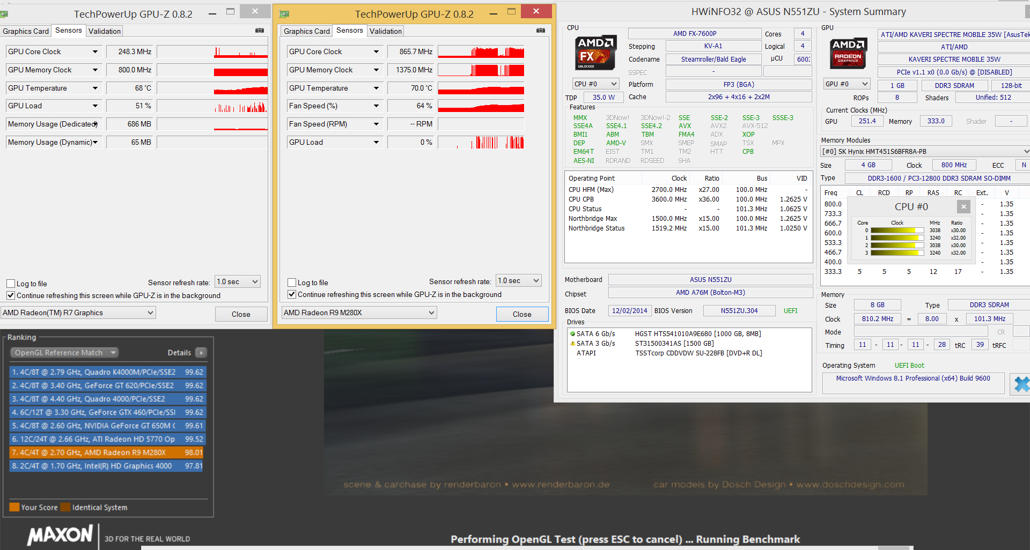Open the GPU Temperature dropdown in the R9 M280X window
The height and width of the screenshot is (550, 1030).
pyautogui.click(x=376, y=88)
